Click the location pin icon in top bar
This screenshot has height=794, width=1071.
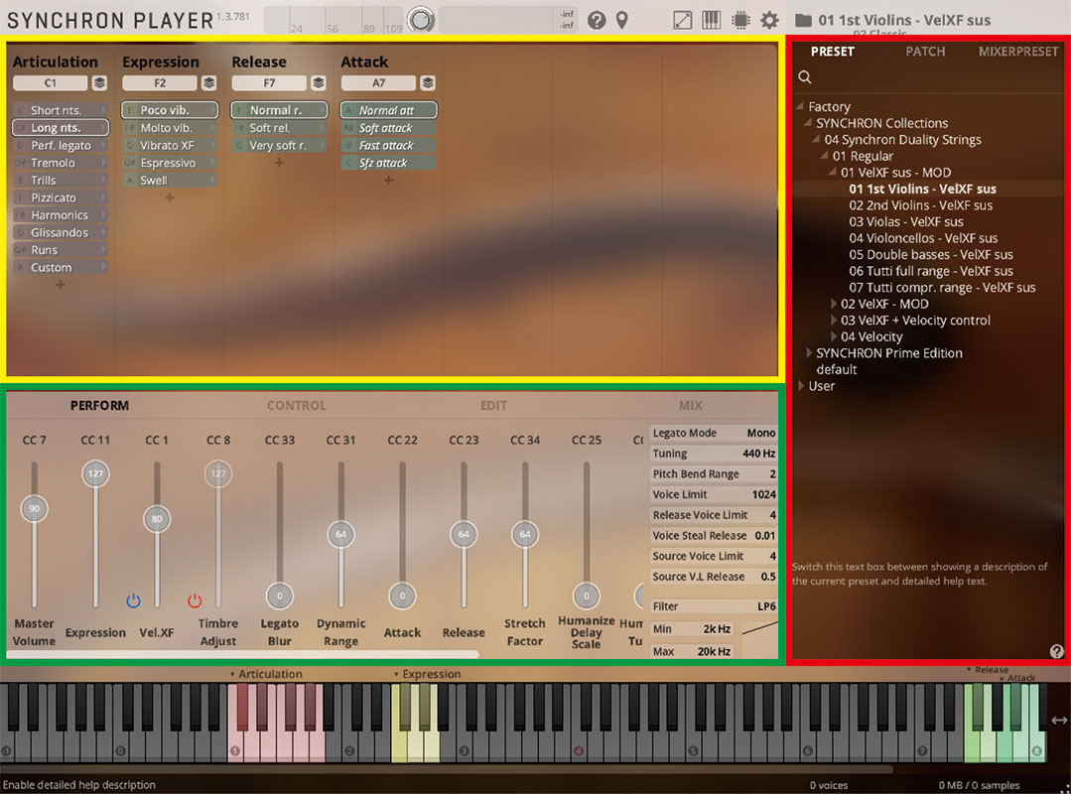pyautogui.click(x=621, y=21)
